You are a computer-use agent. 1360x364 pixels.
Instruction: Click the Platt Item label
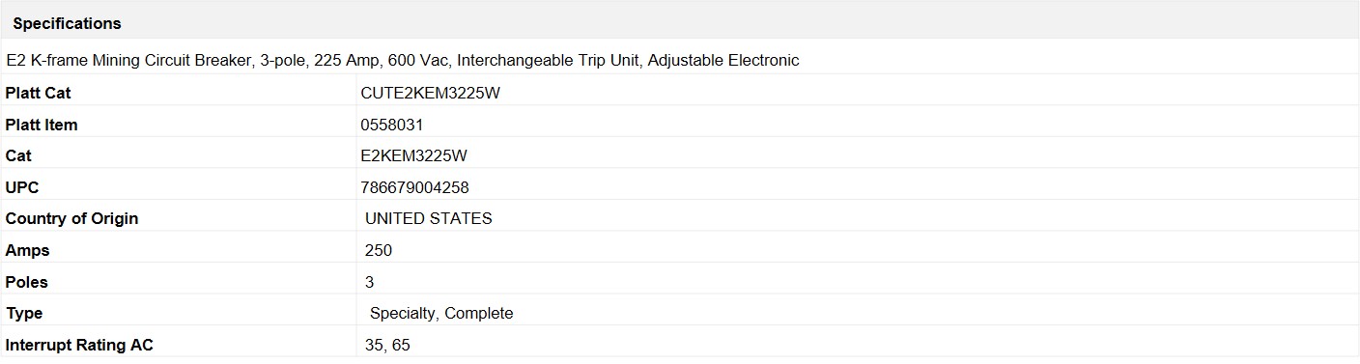(42, 125)
